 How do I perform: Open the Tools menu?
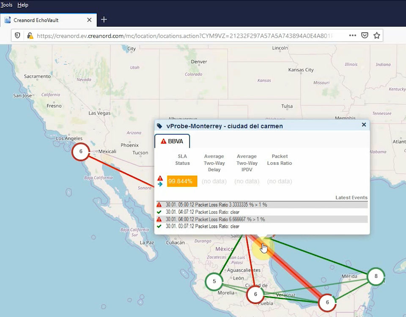pos(6,5)
